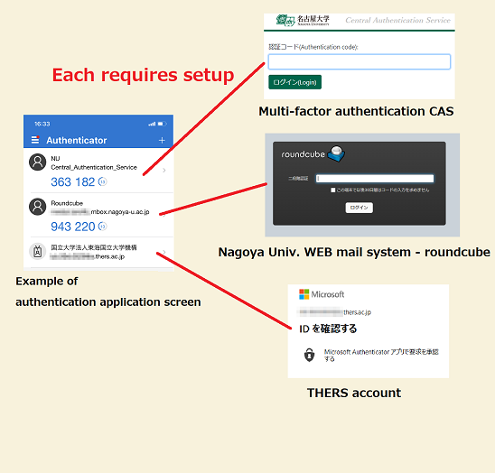Click the roundcube two-factor code field
This screenshot has width=495, height=473.
(375, 179)
